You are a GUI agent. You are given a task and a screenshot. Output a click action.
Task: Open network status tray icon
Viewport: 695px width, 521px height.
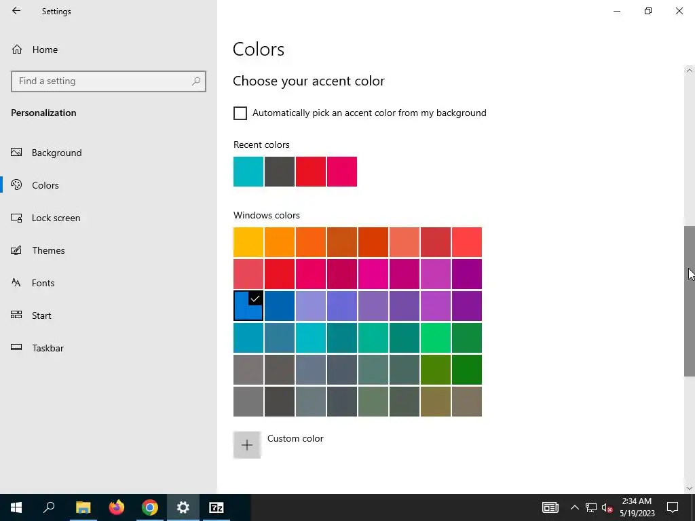pyautogui.click(x=591, y=507)
